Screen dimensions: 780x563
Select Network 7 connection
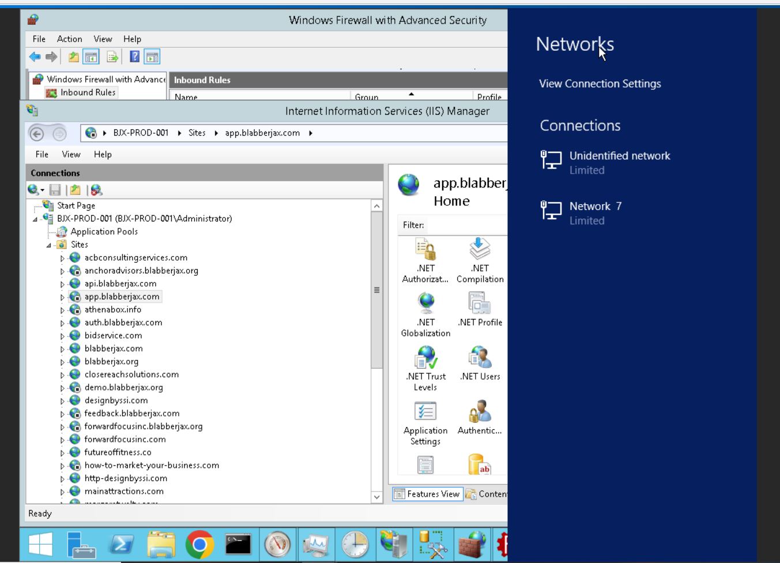point(595,207)
